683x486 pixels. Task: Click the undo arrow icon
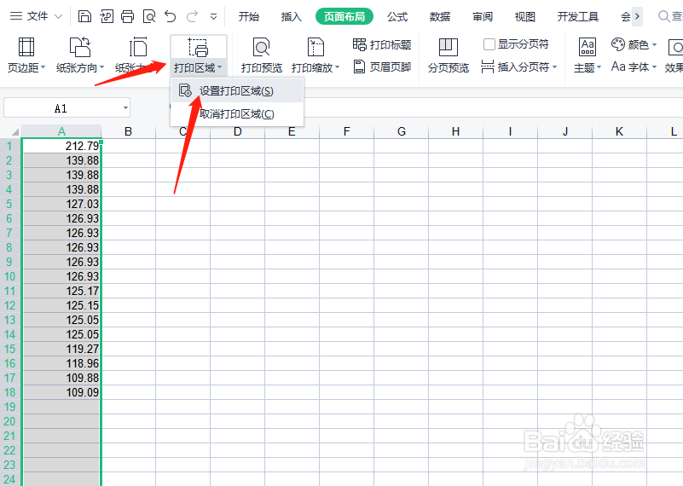pyautogui.click(x=171, y=16)
